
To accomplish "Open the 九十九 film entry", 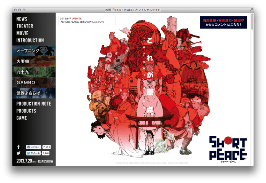I will click(34, 72).
